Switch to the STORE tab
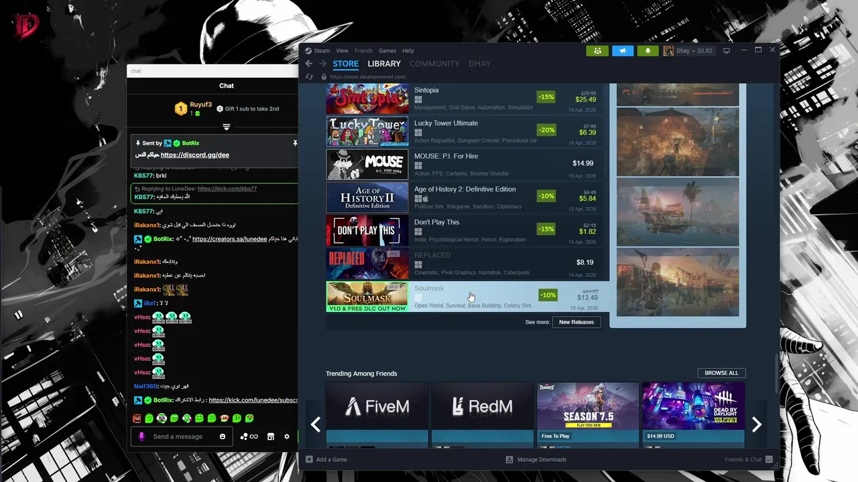 [x=346, y=64]
